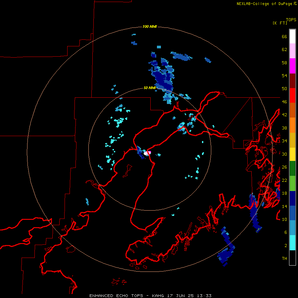
Task: Pick the navy blue legend swatch
Action: click(292, 198)
